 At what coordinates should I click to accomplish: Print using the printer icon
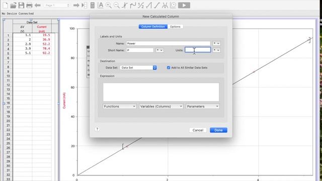(29, 5)
